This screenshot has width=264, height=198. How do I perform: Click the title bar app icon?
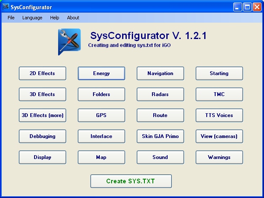click(x=5, y=7)
